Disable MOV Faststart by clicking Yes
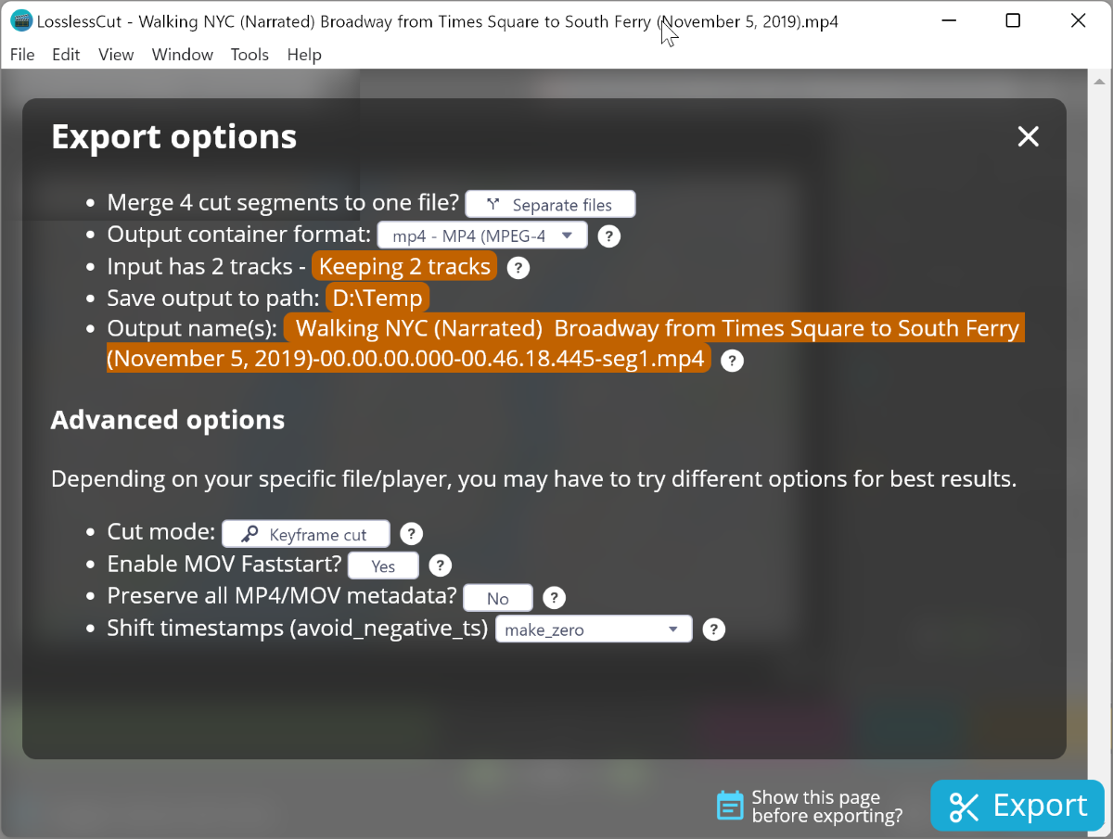The height and width of the screenshot is (839, 1113). (x=382, y=565)
